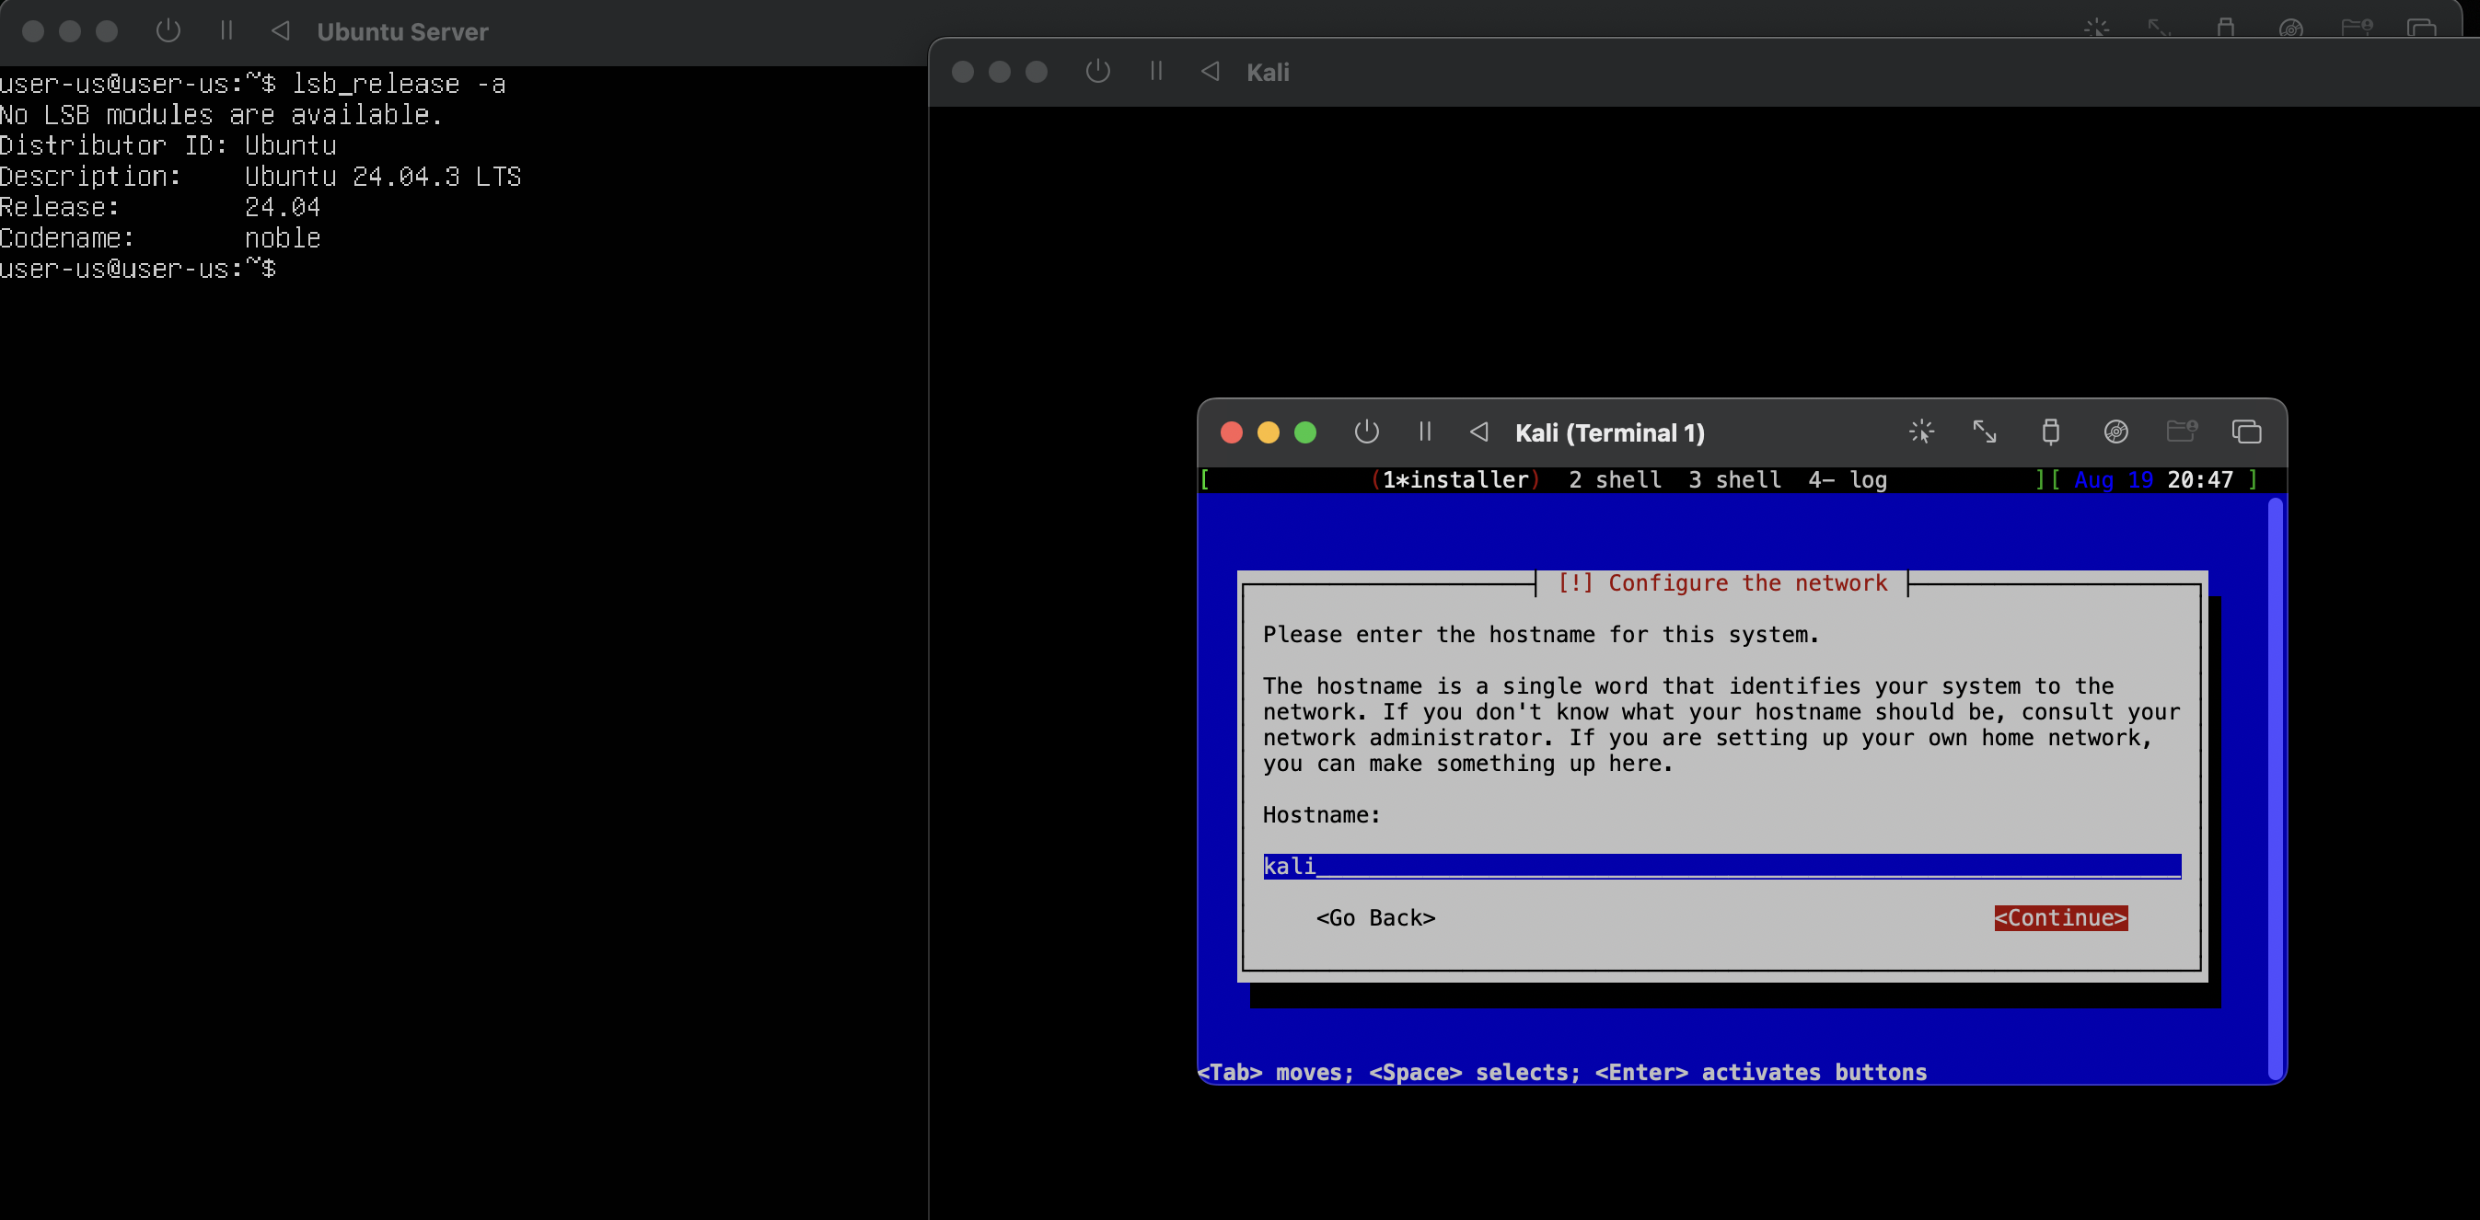Pause the Ubuntu Server virtual machine

point(226,30)
